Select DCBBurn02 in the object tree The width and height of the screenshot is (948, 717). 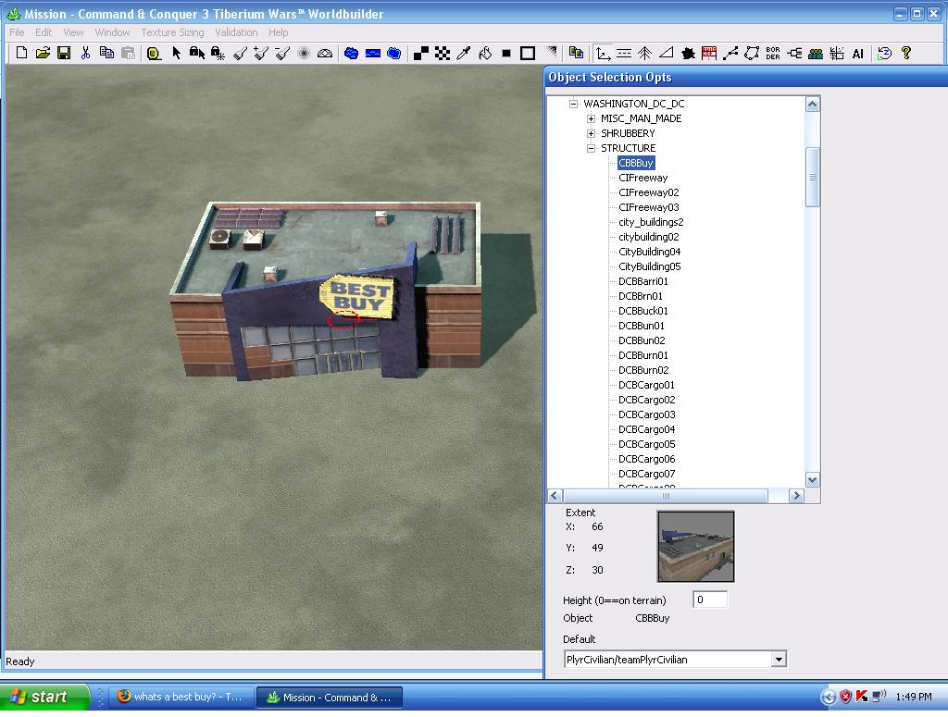click(643, 370)
